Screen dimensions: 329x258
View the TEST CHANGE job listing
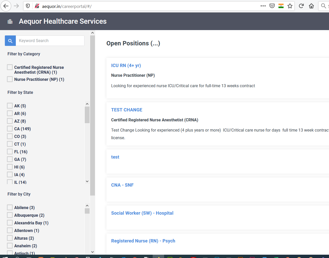[x=127, y=110]
